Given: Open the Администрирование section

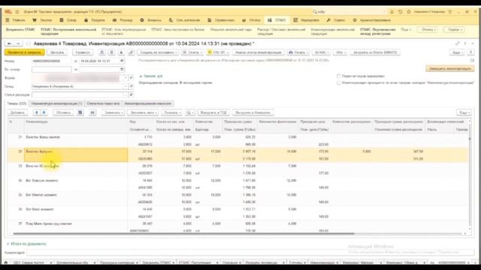Looking at the screenshot, I should click(x=372, y=20).
